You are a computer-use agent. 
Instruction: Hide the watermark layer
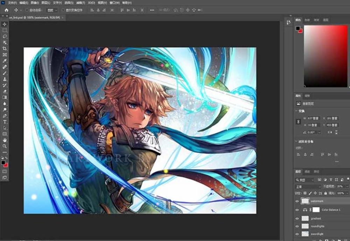point(297,201)
